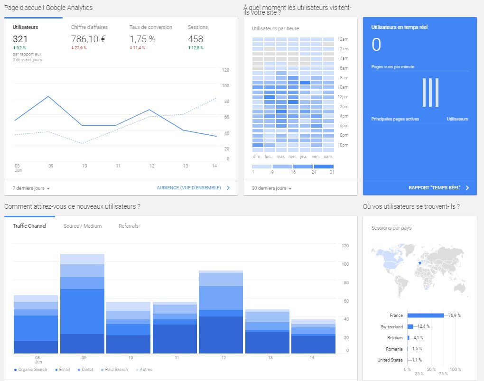Click the darkest heatmap legend swatch
This screenshot has height=381, width=484.
coord(324,167)
